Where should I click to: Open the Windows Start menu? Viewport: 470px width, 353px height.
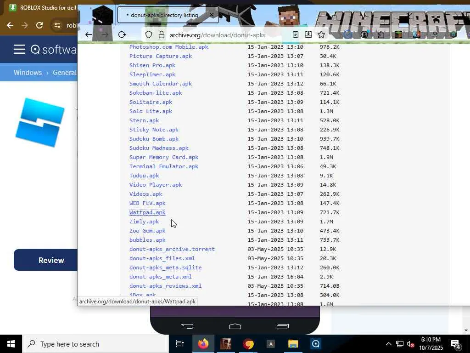[11, 344]
